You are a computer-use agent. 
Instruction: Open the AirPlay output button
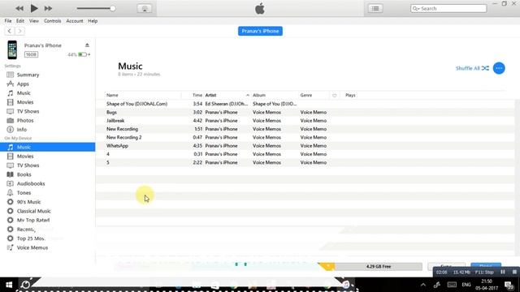(x=145, y=9)
